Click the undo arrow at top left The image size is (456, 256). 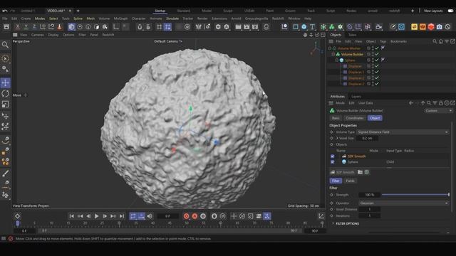5,11
